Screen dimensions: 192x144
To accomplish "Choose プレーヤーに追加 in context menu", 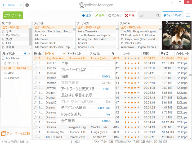I will tap(86, 70).
